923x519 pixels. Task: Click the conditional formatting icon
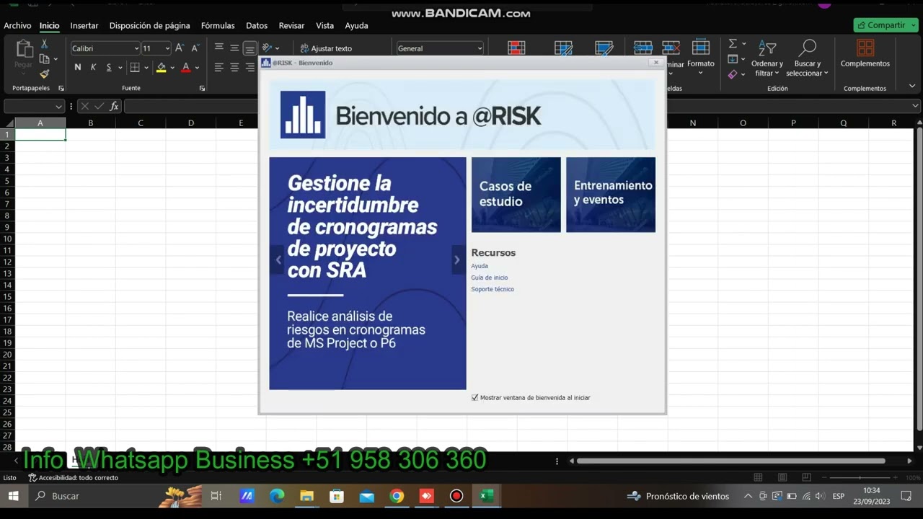pyautogui.click(x=516, y=48)
